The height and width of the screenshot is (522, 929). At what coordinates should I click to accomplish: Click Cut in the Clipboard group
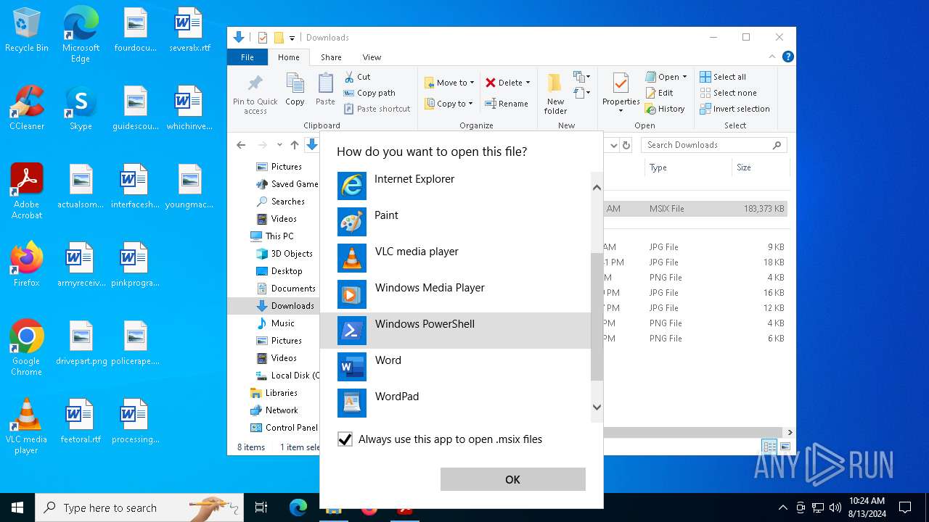(357, 77)
